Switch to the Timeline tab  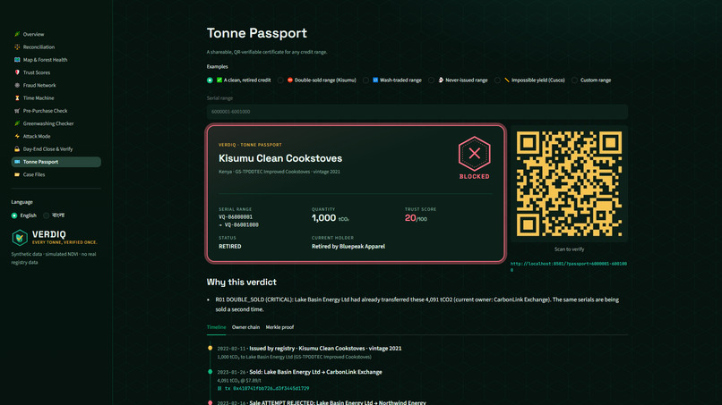coord(216,327)
